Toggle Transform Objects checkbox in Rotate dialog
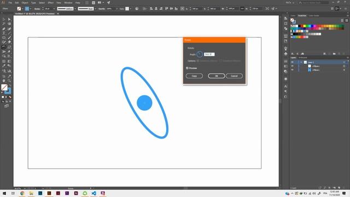The height and width of the screenshot is (197, 350). tap(198, 61)
